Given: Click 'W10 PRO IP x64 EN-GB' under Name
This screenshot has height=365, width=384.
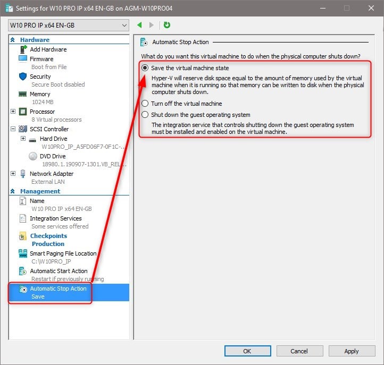Looking at the screenshot, I should point(62,209).
